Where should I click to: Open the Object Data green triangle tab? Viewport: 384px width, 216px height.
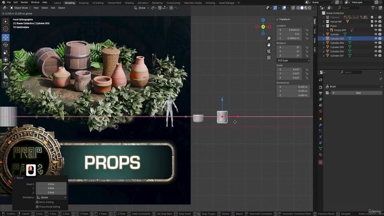[x=320, y=148]
